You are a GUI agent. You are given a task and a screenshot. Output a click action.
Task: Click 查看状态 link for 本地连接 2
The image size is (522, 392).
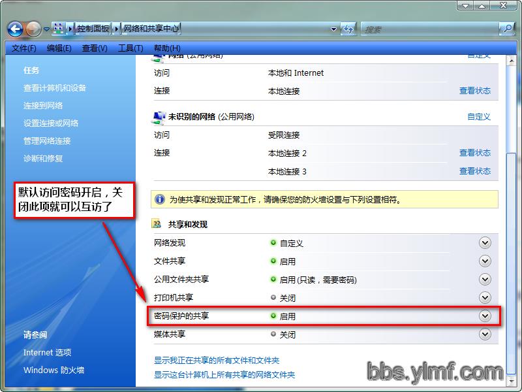[x=474, y=153]
